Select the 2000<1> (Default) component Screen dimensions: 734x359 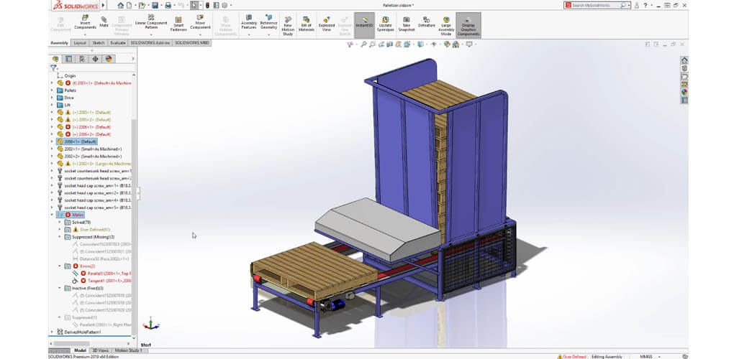tap(78, 141)
